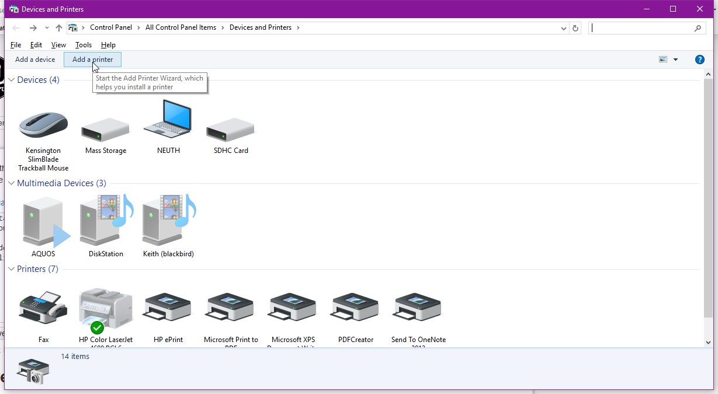718x394 pixels.
Task: Click the Devices and Printers breadcrumb
Action: tap(261, 27)
